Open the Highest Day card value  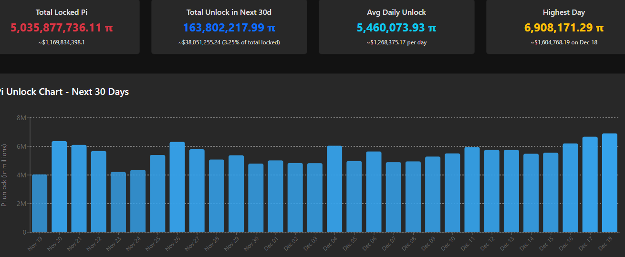tap(564, 28)
